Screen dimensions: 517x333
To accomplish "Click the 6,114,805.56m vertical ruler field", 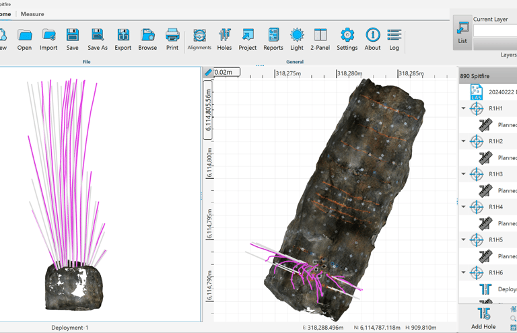I will [208, 110].
